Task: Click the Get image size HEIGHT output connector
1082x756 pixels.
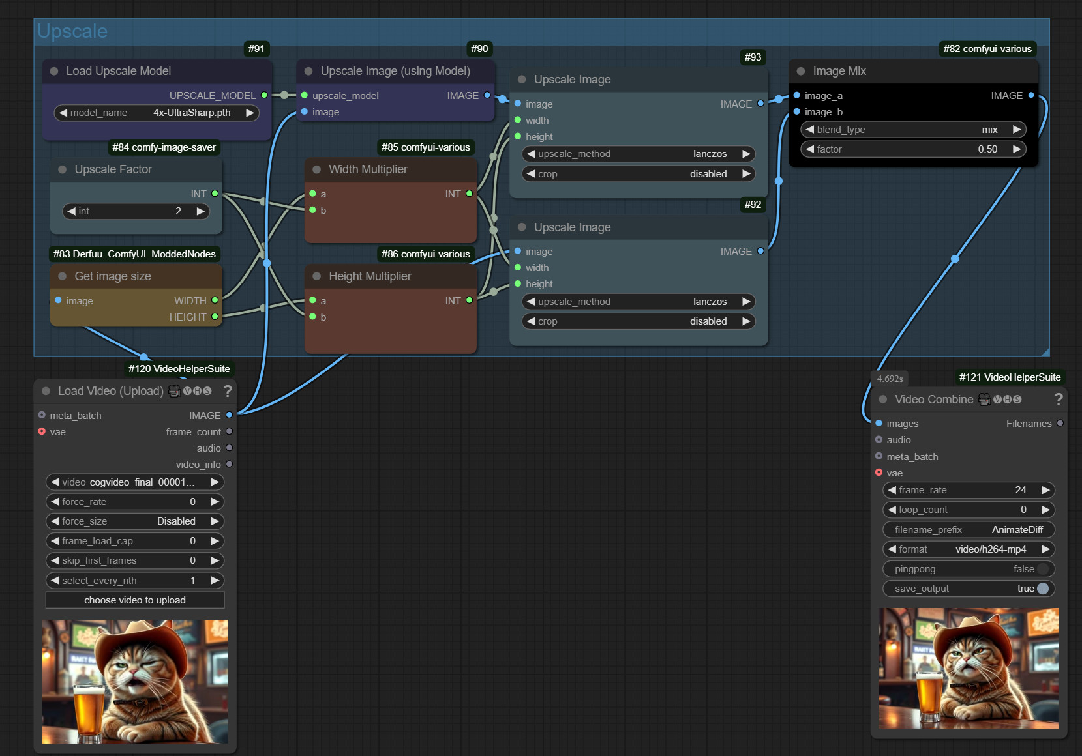Action: pyautogui.click(x=215, y=317)
